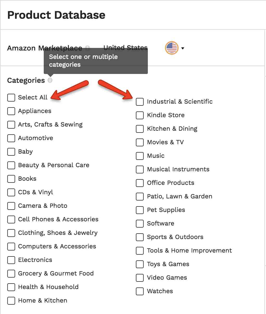Tick the Arts, Crafts & Sewing checkbox
This screenshot has height=314, width=266.
pyautogui.click(x=11, y=124)
